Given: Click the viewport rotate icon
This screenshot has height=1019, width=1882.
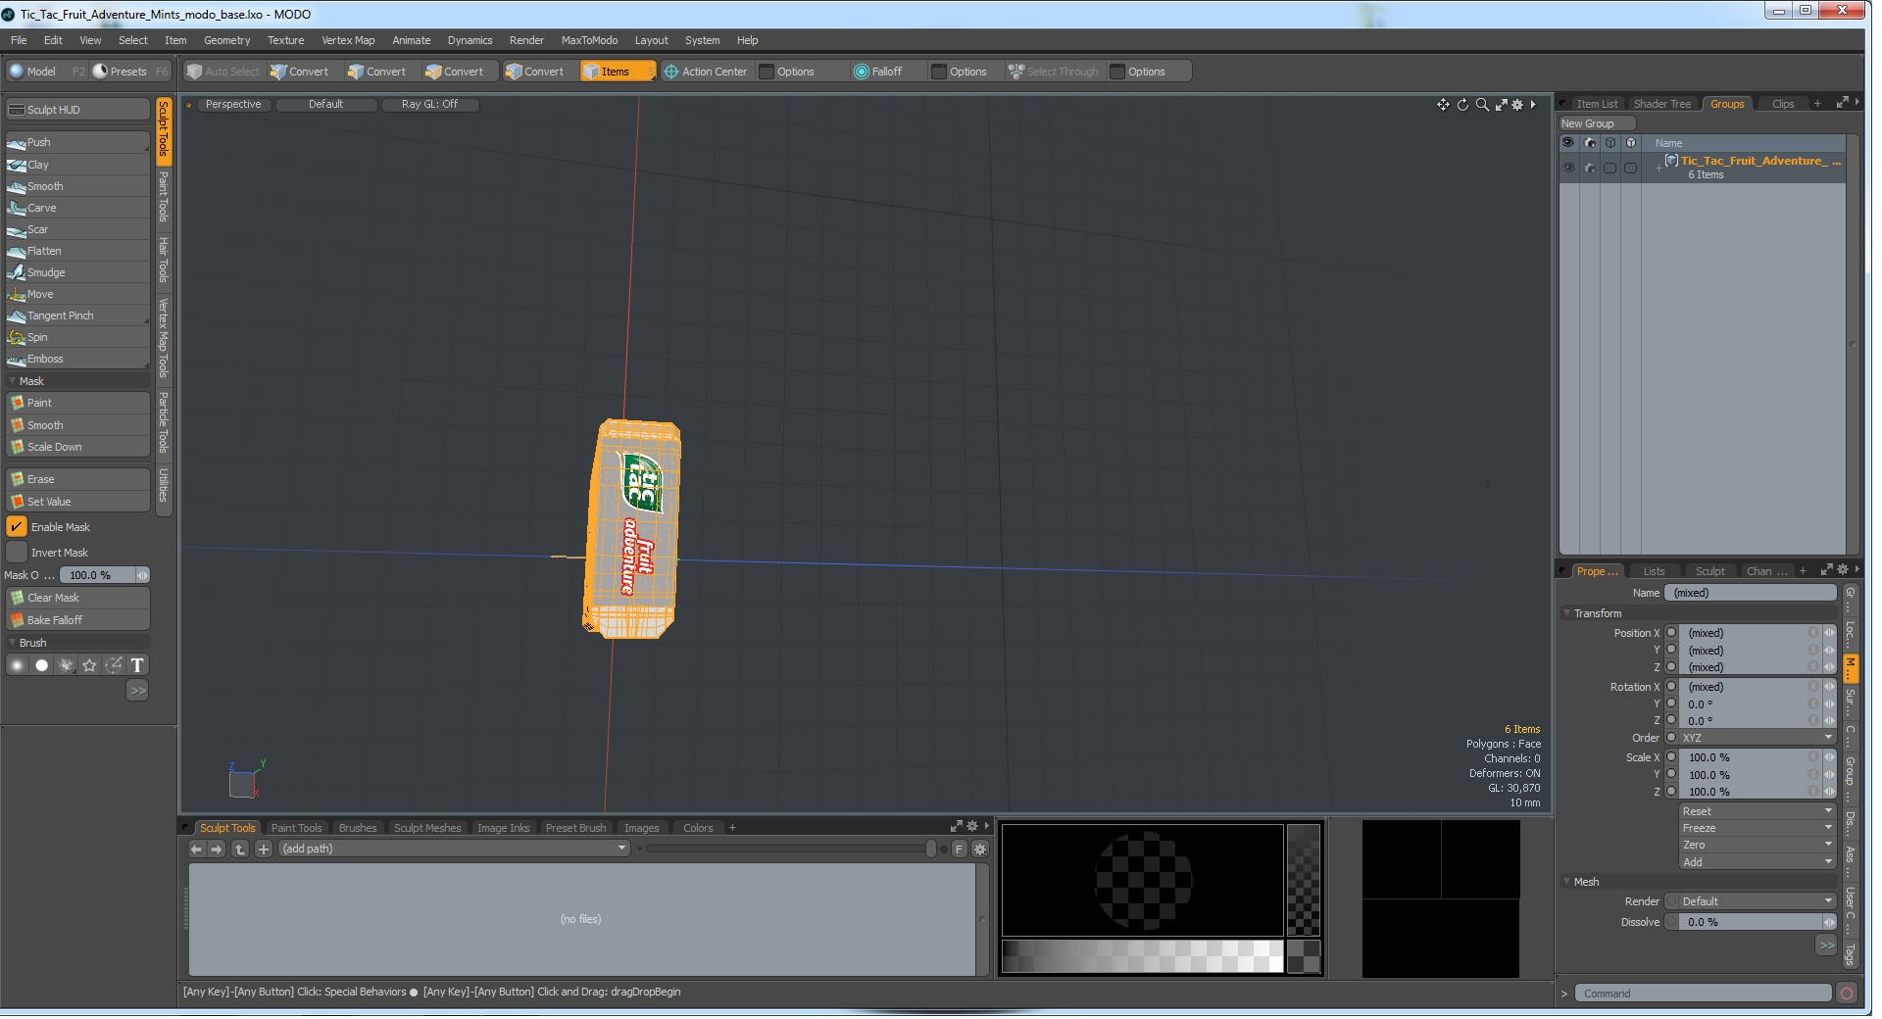Looking at the screenshot, I should coord(1462,105).
